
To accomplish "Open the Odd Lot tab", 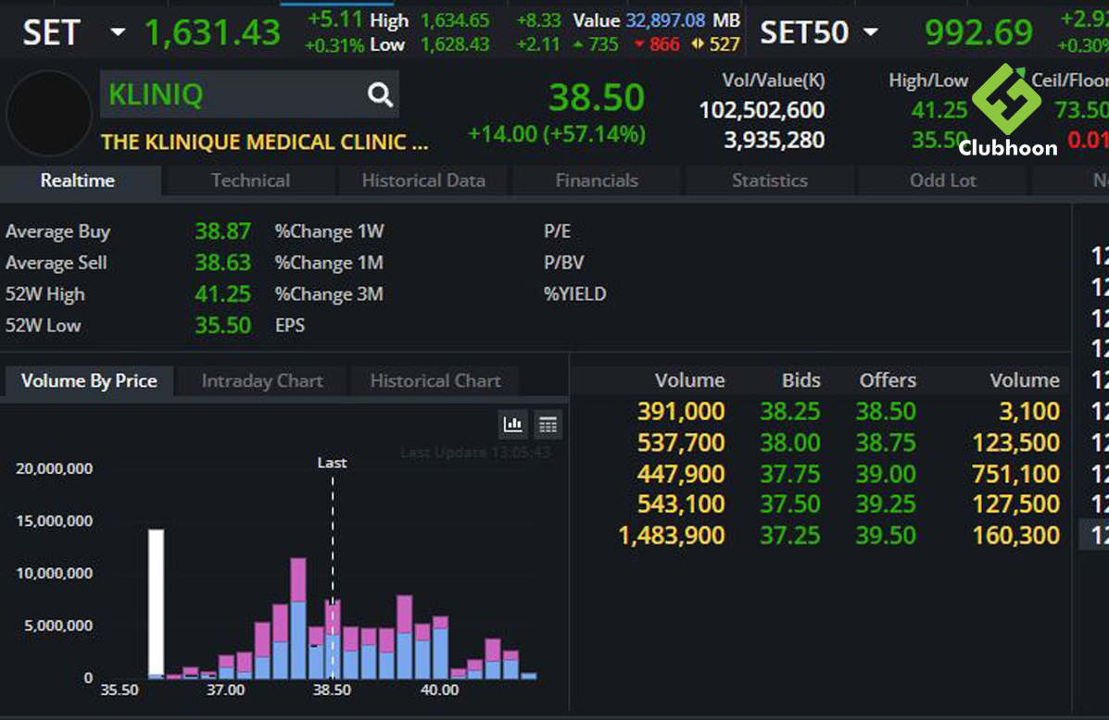I will [943, 180].
